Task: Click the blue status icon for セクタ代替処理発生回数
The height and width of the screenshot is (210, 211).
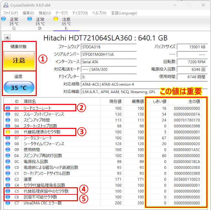Action: [8, 185]
